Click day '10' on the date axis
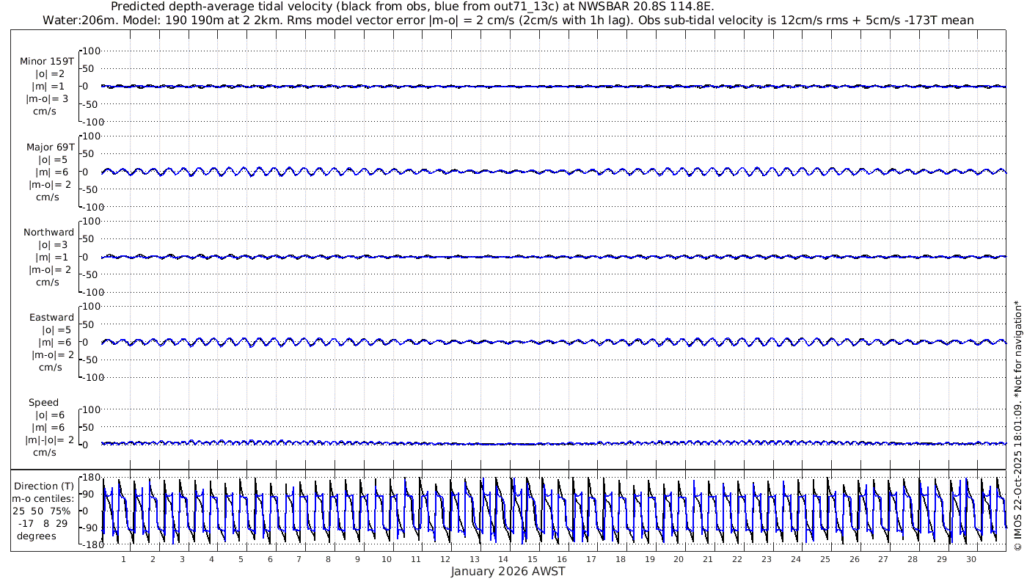Screen dimensions: 1027x587 pos(387,559)
